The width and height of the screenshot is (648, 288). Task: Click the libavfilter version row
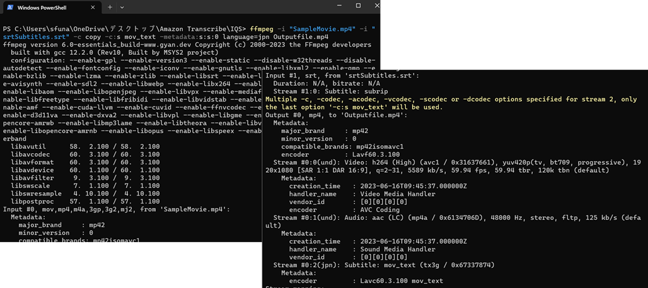pos(85,178)
